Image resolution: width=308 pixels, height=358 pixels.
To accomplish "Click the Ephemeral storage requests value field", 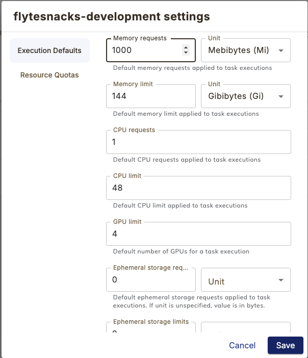I will pos(150,280).
